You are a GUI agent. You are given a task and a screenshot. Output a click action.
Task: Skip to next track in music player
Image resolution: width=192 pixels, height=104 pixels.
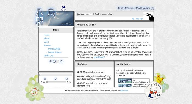(x=67, y=79)
